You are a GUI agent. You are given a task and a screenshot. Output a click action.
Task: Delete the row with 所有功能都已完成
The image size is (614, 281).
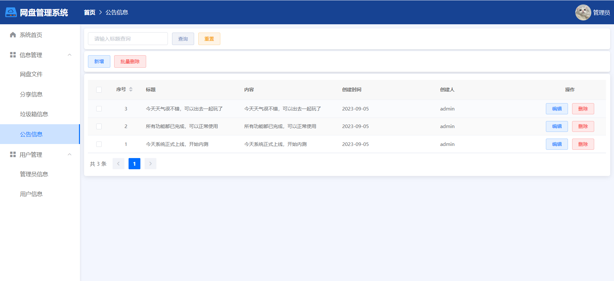coord(583,126)
